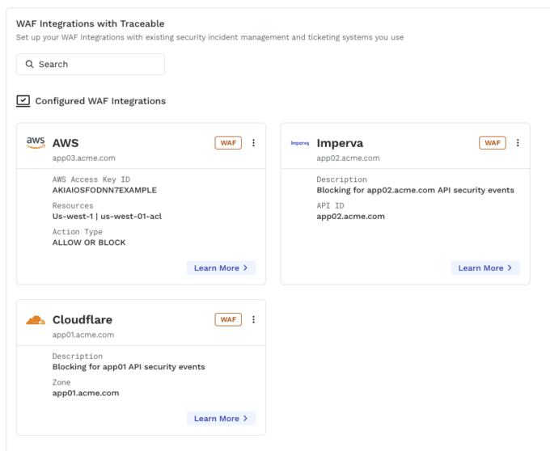Click the Configured WAF Integrations heading
The height and width of the screenshot is (451, 550).
click(100, 101)
